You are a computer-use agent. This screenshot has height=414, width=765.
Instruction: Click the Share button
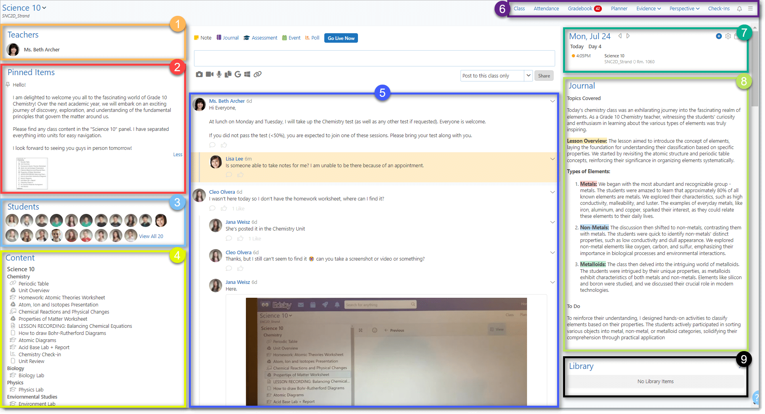point(544,76)
